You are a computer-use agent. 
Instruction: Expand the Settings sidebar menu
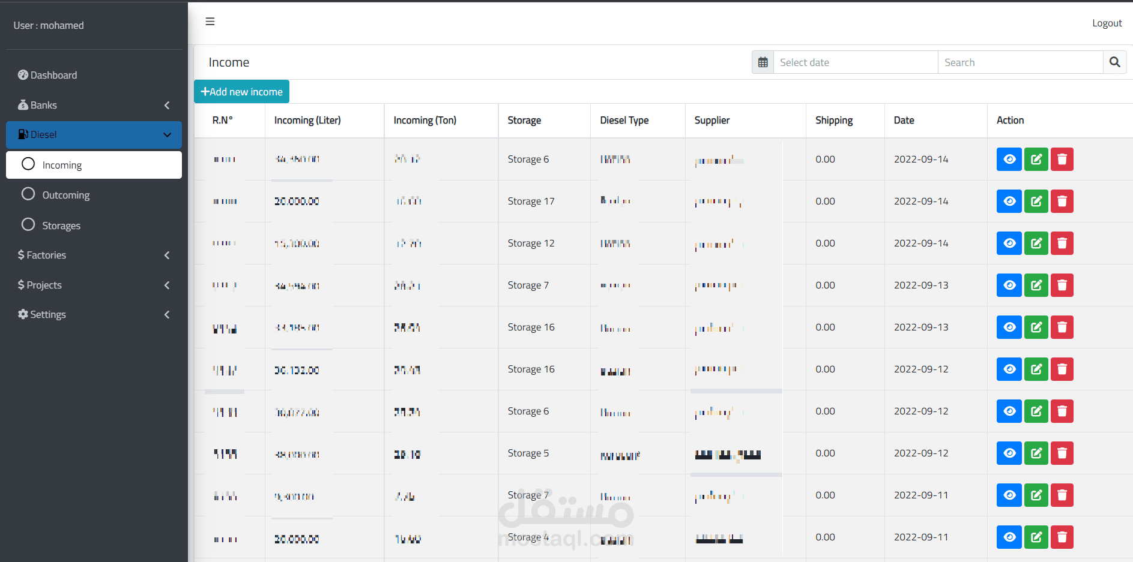click(x=94, y=314)
